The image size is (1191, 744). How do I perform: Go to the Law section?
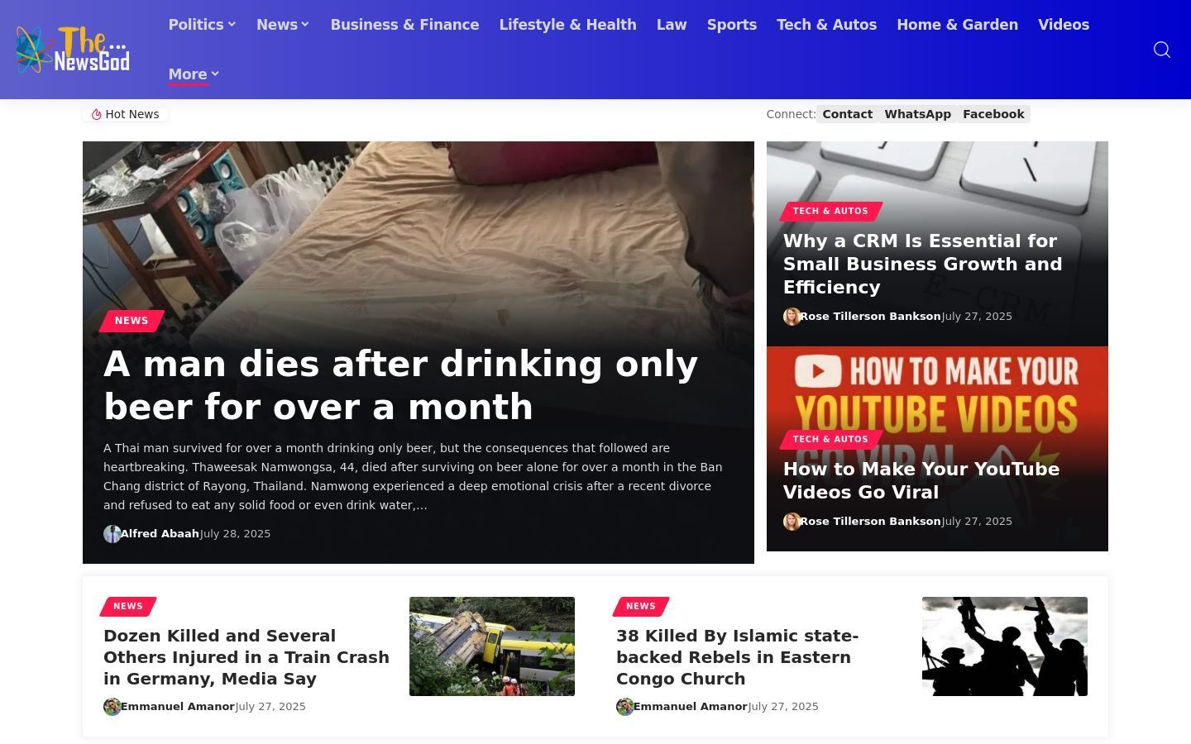click(x=672, y=25)
